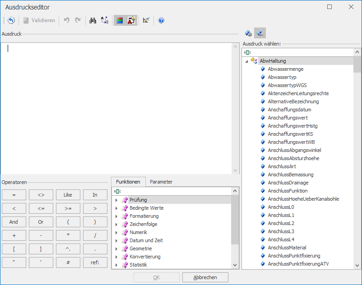The image size is (362, 285).
Task: Click the blue back arrow toolbar icon
Action: pos(11,20)
